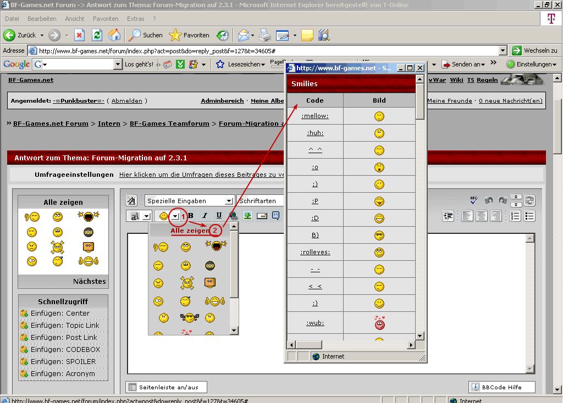Click the Smilies popup vertical scrollbar down arrow

click(420, 336)
